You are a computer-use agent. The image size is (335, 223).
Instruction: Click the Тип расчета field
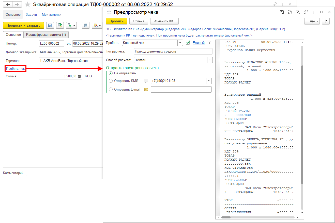point(173,52)
